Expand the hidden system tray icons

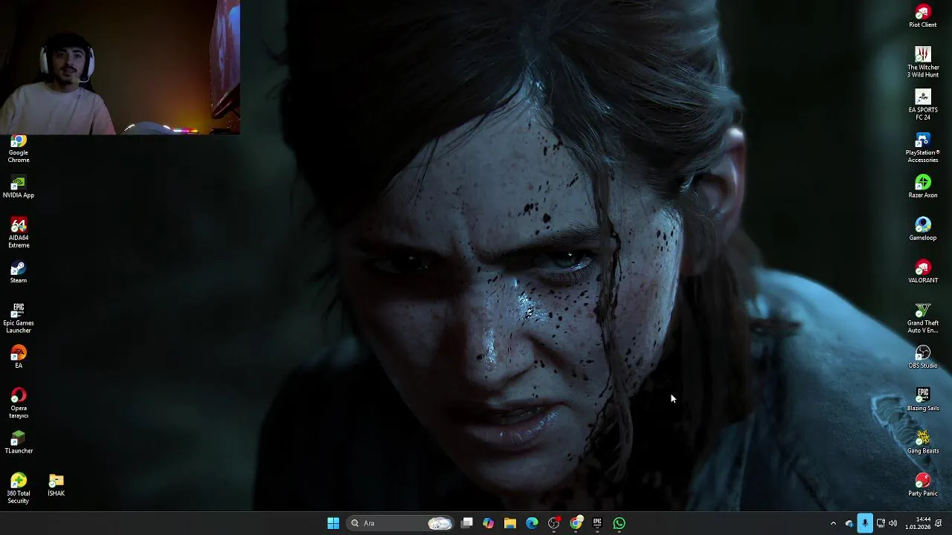tap(833, 523)
